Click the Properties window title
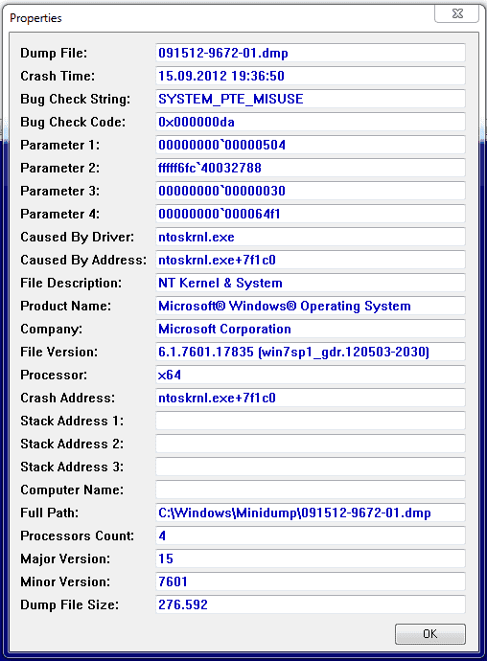The width and height of the screenshot is (487, 661). [x=35, y=18]
